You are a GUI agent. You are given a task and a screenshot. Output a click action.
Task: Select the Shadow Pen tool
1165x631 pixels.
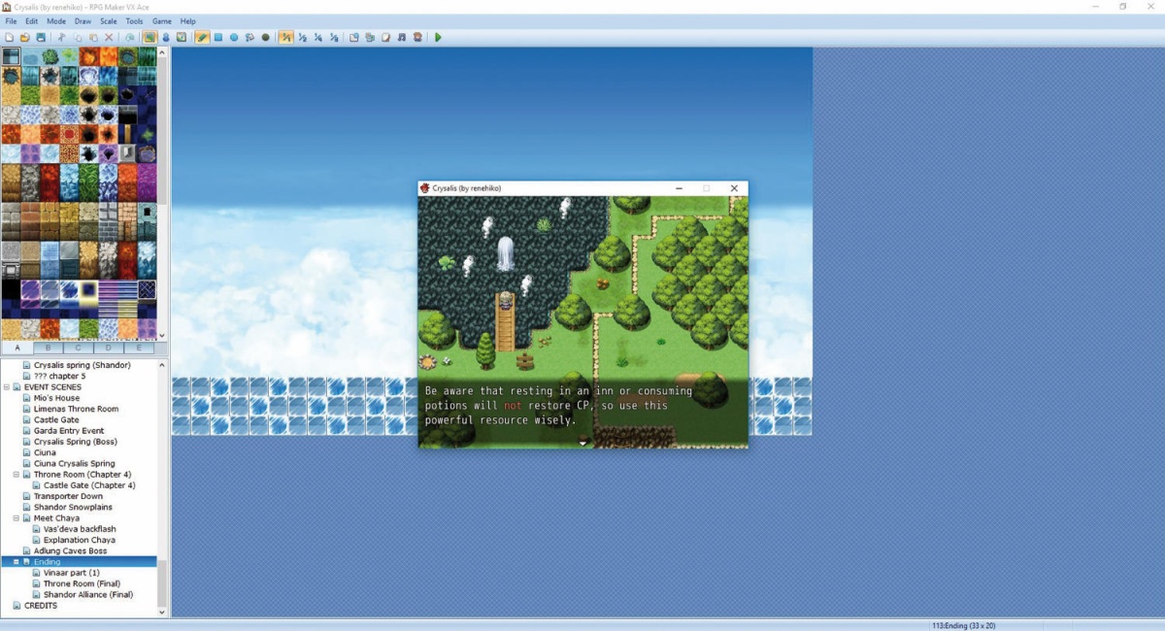[265, 37]
